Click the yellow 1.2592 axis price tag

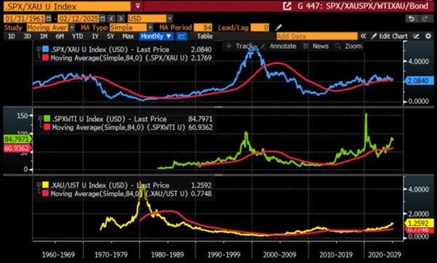[419, 223]
